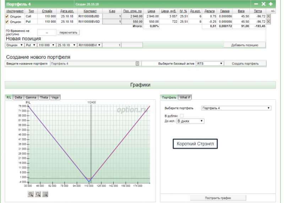284x203 pixels.
Task: Open the До исп. В днях dropdown
Action: tap(190, 121)
